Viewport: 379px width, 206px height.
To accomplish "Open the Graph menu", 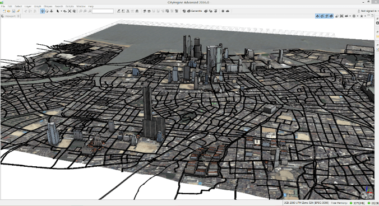I will [x=38, y=6].
